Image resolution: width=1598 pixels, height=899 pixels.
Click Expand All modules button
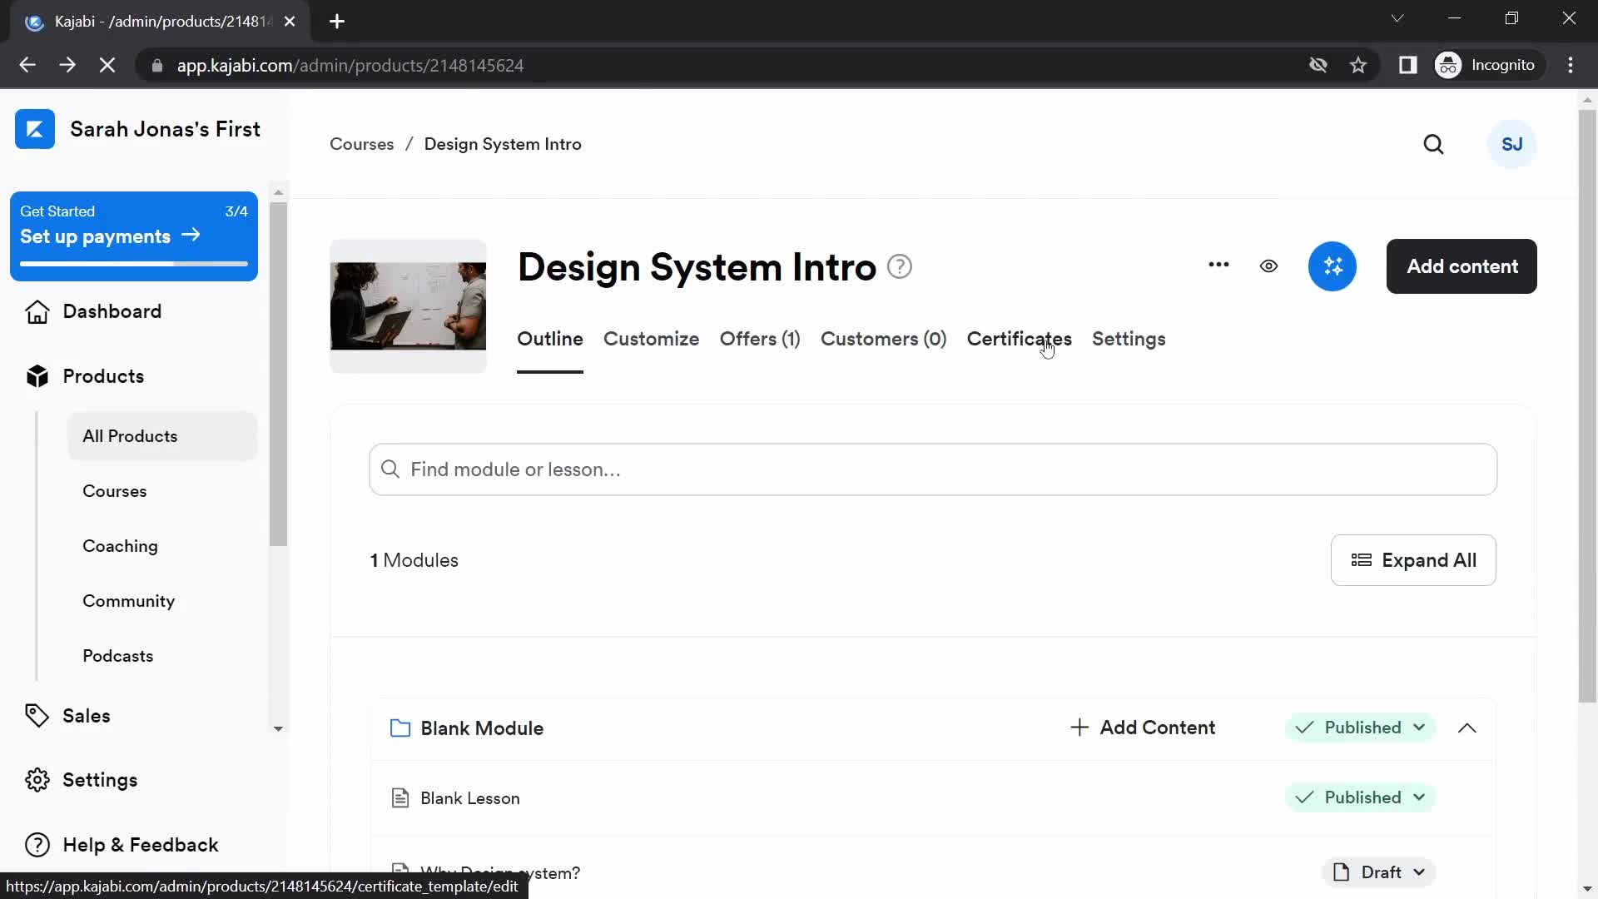[1413, 560]
